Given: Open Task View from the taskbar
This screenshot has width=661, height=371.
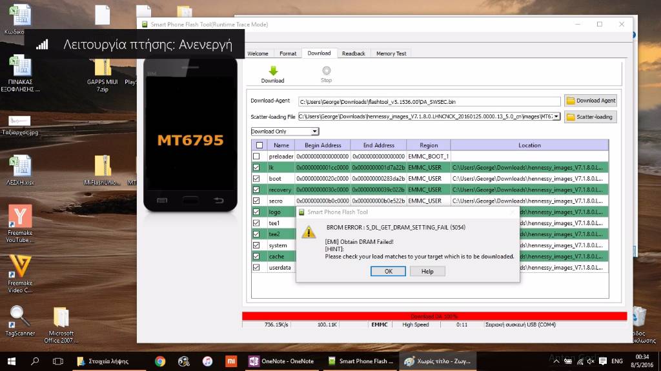Looking at the screenshot, I should click(x=57, y=361).
